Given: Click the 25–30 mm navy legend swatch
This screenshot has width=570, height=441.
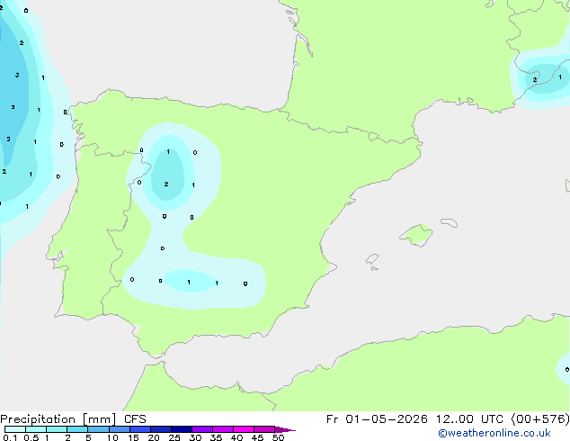Looking at the screenshot, I should coord(182,429).
